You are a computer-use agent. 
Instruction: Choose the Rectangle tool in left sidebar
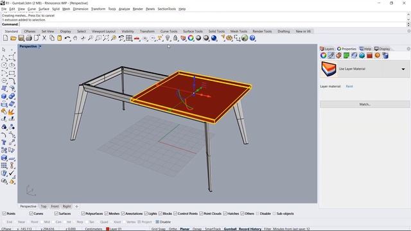point(12,73)
